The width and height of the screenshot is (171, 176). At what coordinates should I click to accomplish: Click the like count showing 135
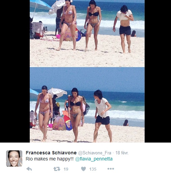pyautogui.click(x=93, y=169)
